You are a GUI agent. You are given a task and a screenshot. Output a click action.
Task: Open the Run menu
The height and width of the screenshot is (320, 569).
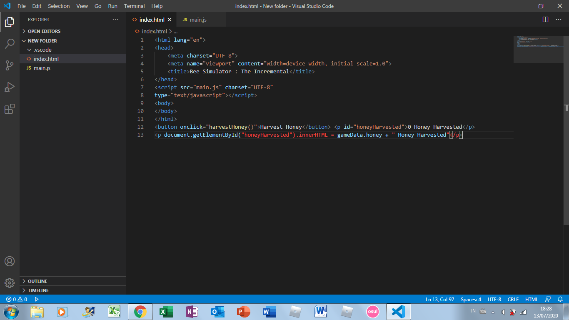coord(112,6)
